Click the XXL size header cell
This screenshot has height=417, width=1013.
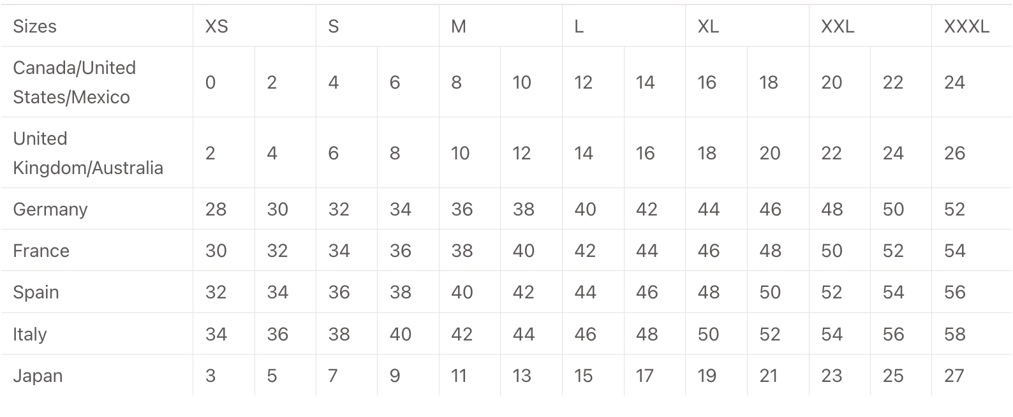tap(837, 26)
